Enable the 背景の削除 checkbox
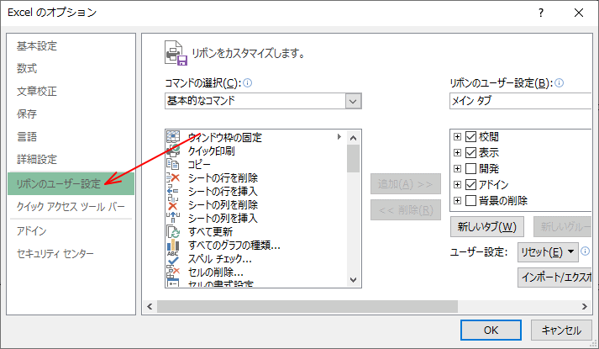 (470, 200)
